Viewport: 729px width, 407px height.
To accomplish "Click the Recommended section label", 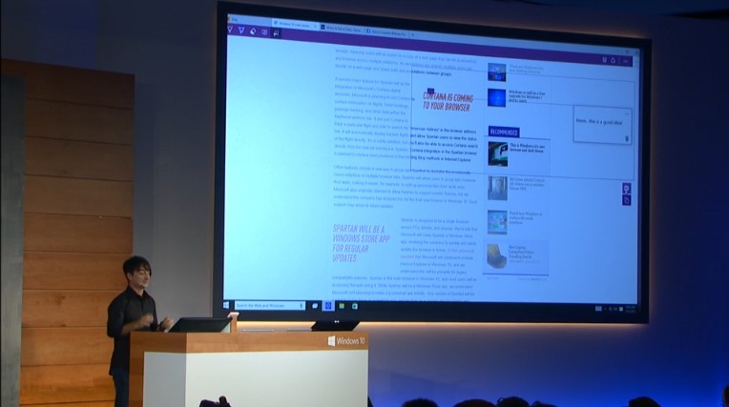I will [x=503, y=132].
